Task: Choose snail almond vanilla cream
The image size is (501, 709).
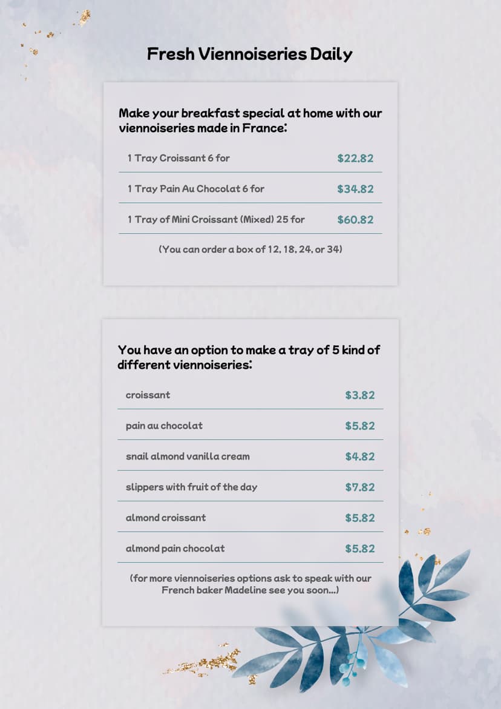Action: (188, 457)
